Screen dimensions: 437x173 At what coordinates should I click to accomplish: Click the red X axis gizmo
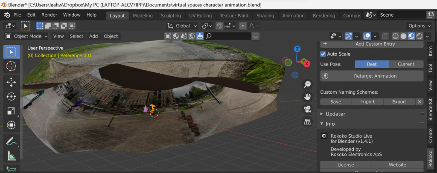coord(306,63)
